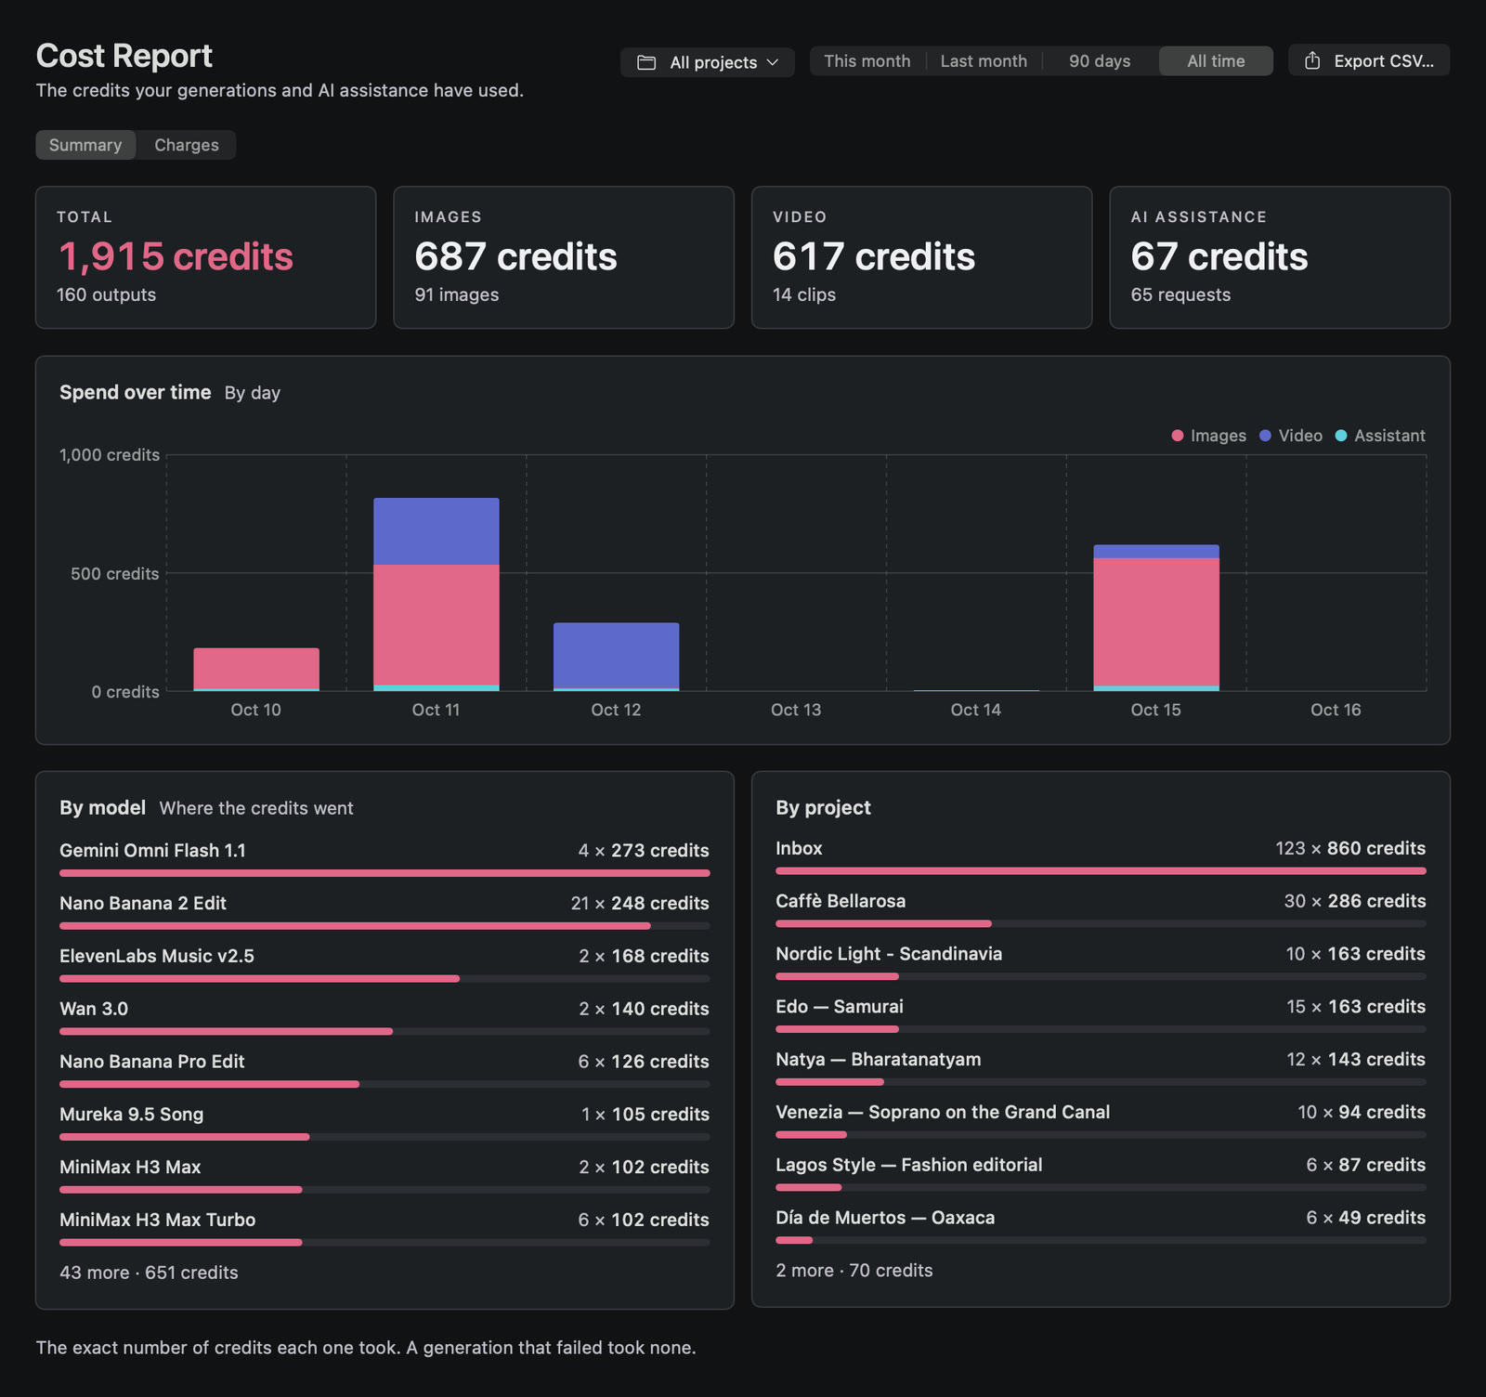Click the Oct 11 images bar segment
This screenshot has width=1486, height=1397.
tap(437, 625)
